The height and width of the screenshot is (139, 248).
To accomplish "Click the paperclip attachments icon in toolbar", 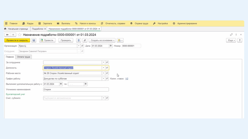I will tap(85, 40).
